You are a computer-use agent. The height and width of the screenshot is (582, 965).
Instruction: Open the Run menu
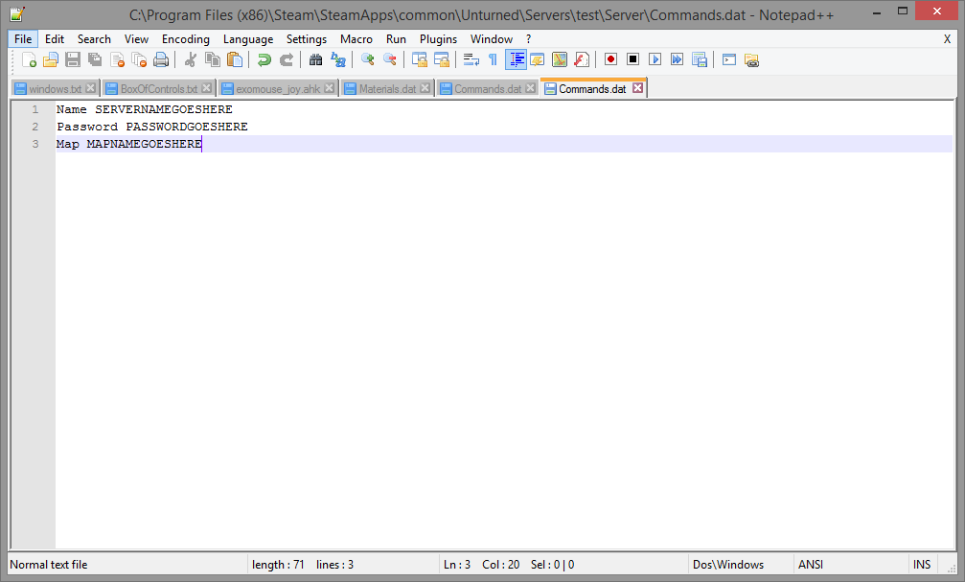pyautogui.click(x=396, y=38)
